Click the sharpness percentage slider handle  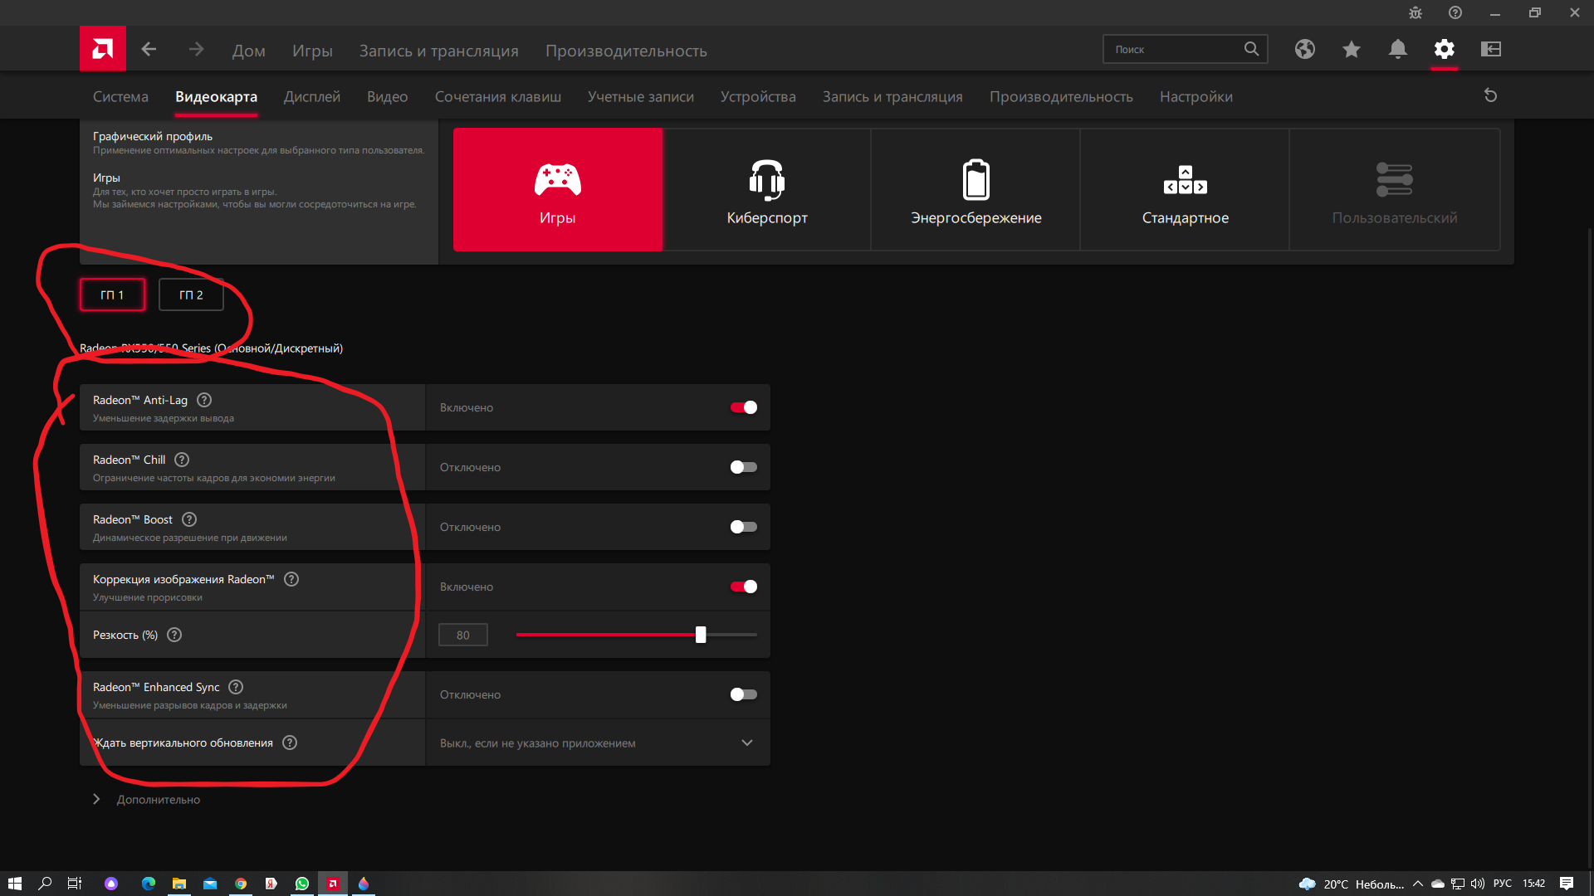pyautogui.click(x=701, y=635)
